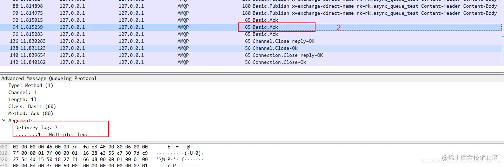Select the Type: Method (1) field
The image size is (504, 167).
click(31, 85)
